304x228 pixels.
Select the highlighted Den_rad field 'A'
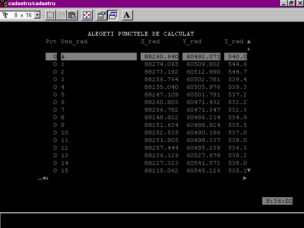(x=98, y=57)
